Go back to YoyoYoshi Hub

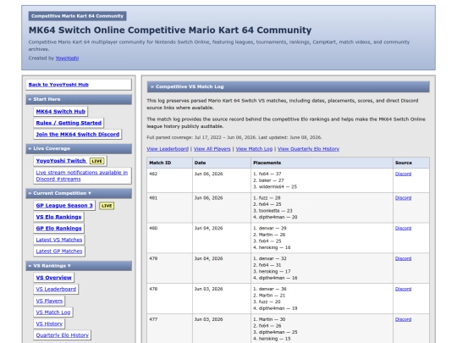coord(58,85)
